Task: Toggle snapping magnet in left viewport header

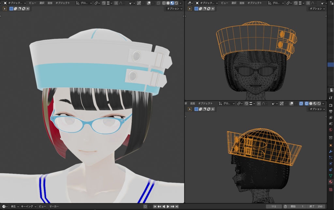Action: point(104,3)
